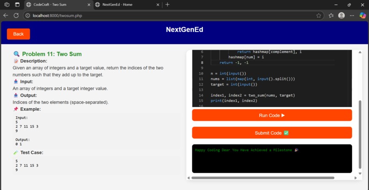The height and width of the screenshot is (190, 369).
Task: Minimize the browser window
Action: tap(336, 5)
